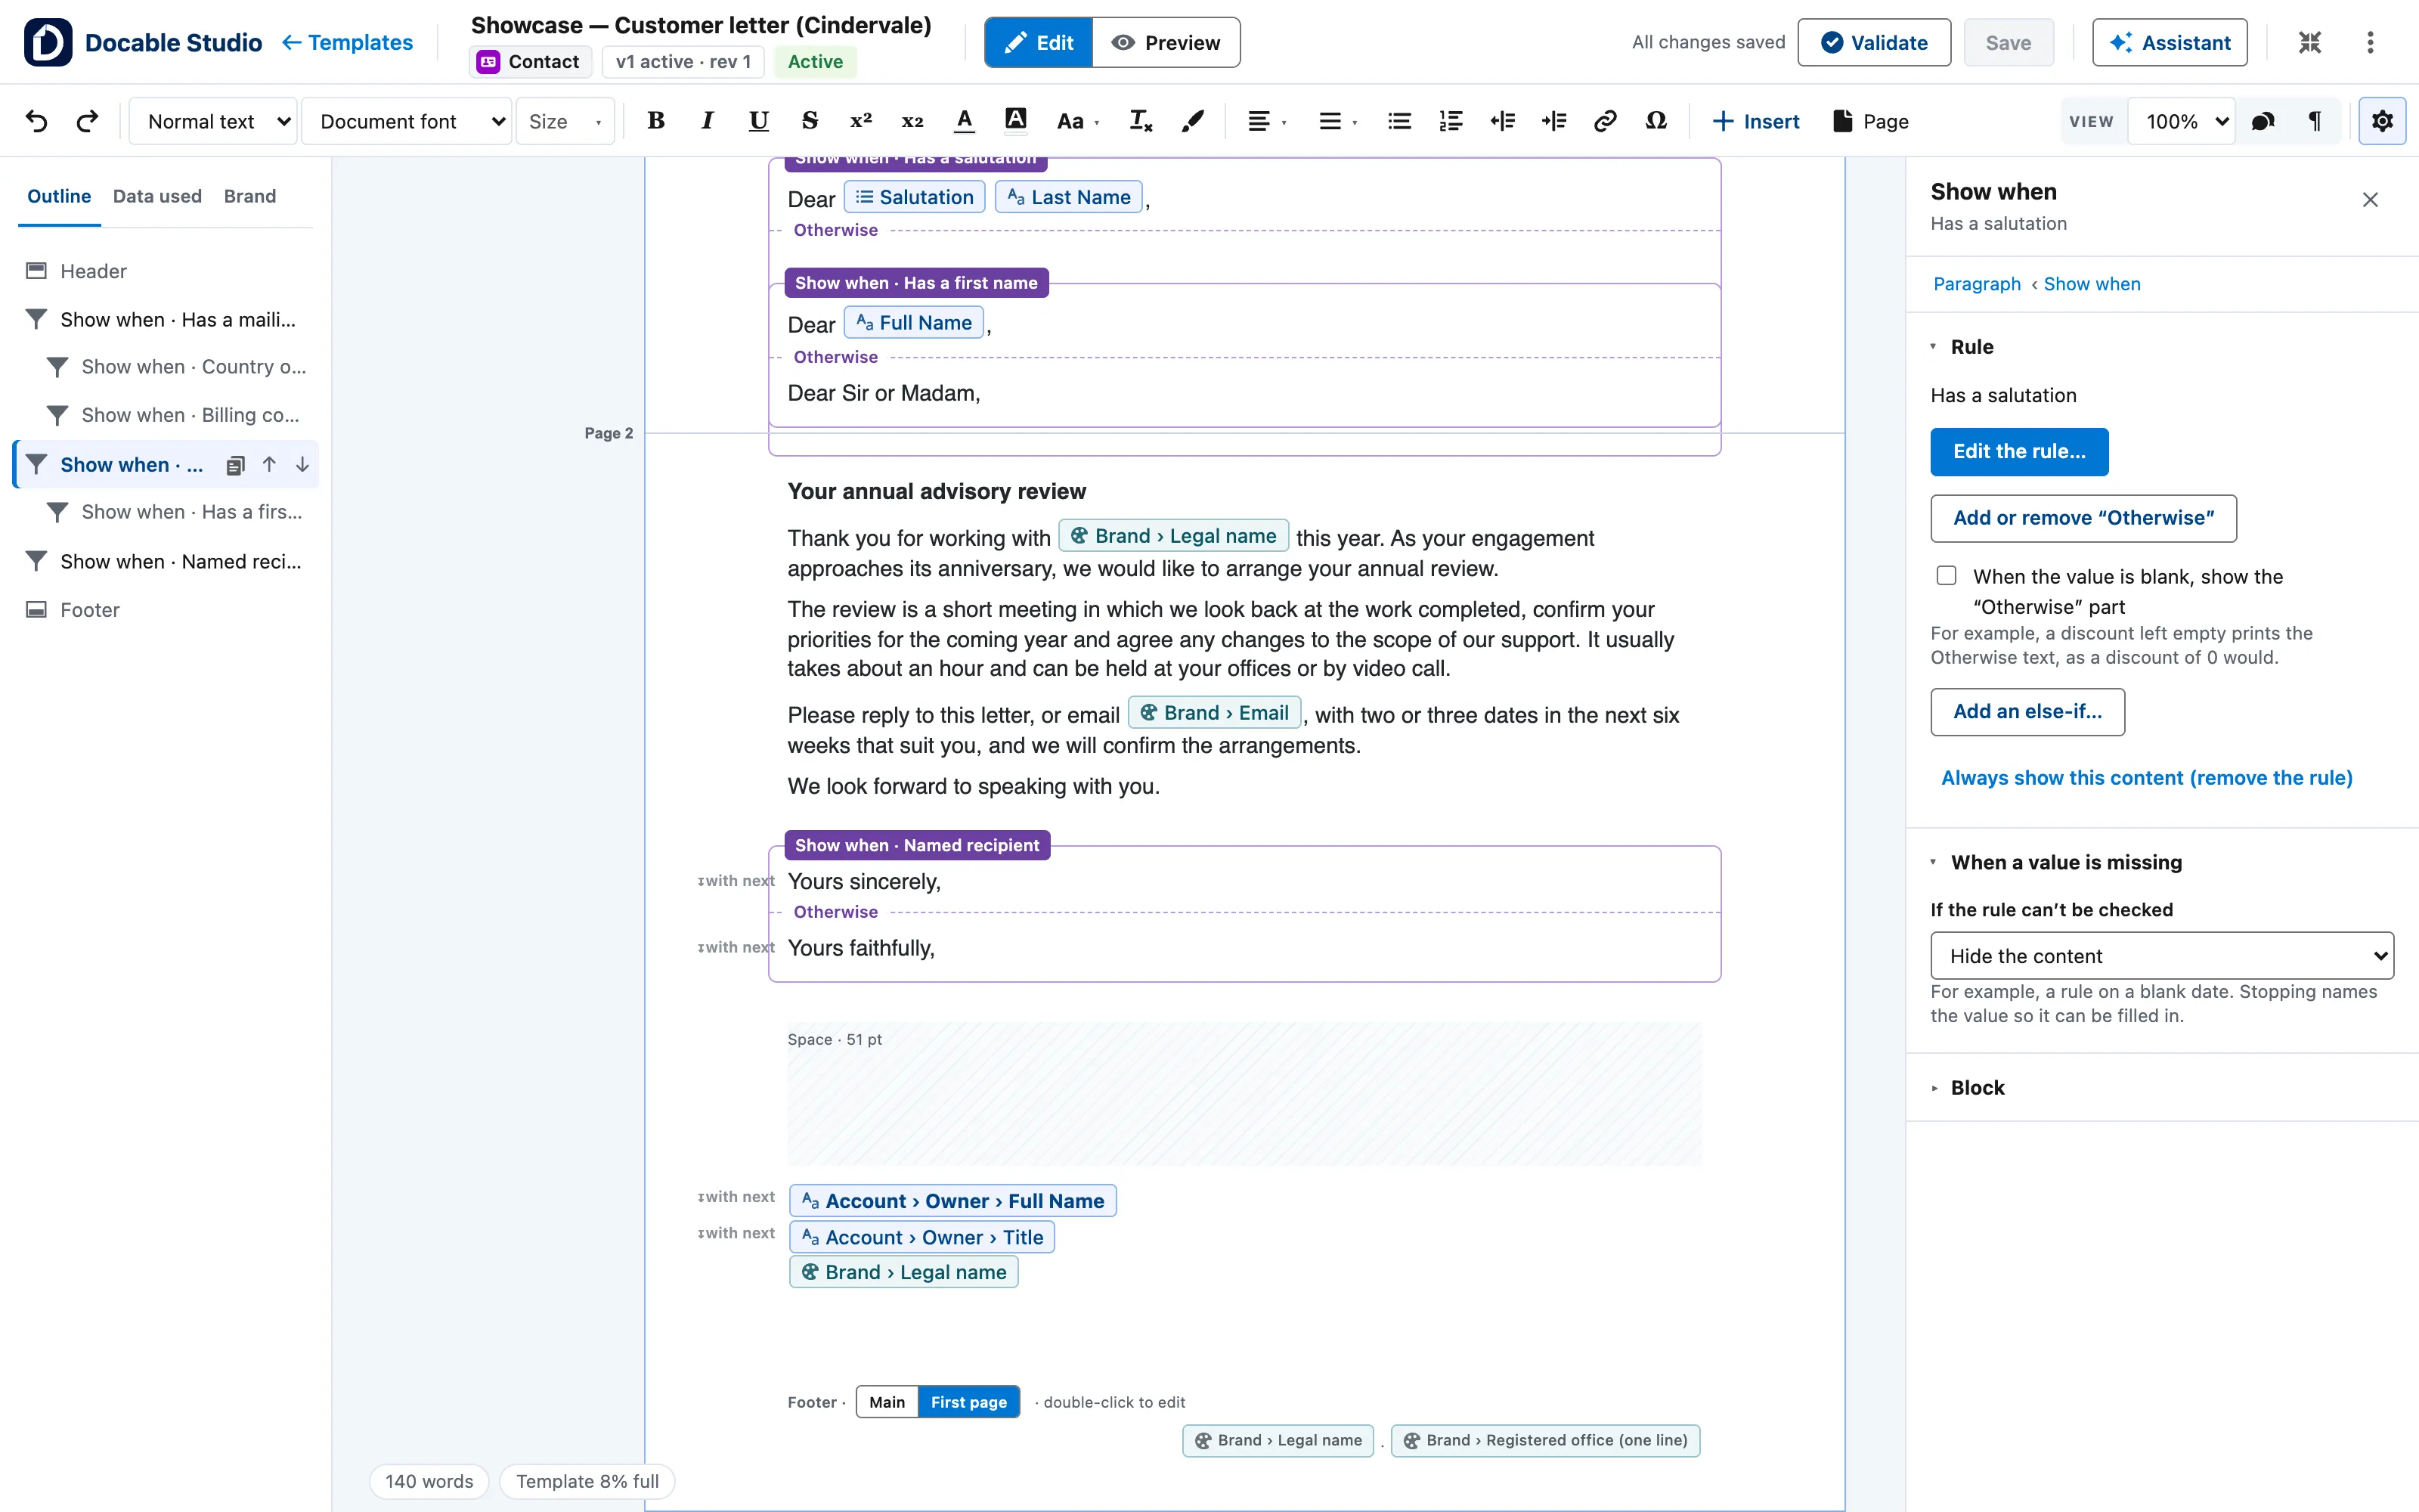Select the First page footer toggle

968,1402
